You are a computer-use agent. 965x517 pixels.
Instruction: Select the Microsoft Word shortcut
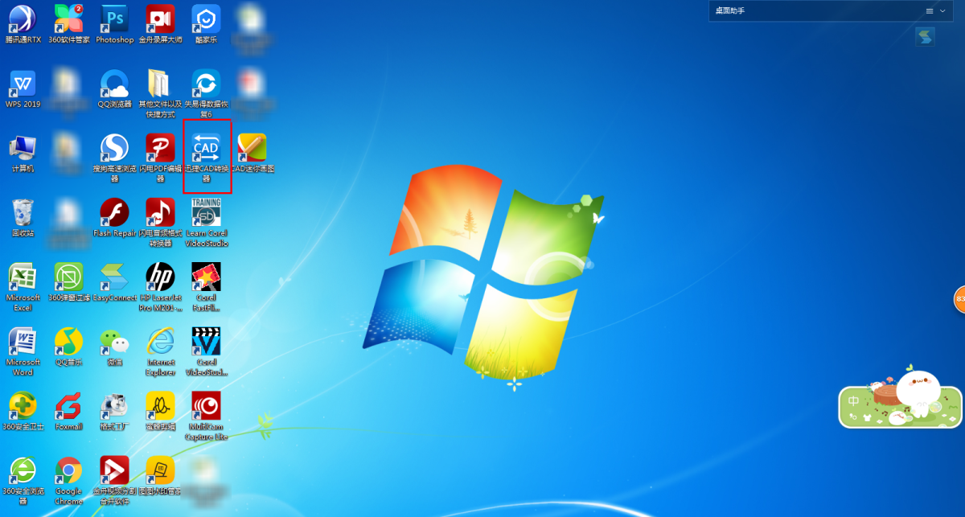(x=23, y=343)
